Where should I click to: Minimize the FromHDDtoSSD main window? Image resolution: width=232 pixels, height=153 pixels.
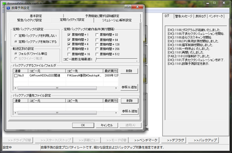[208, 3]
